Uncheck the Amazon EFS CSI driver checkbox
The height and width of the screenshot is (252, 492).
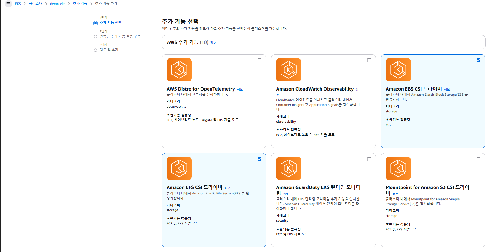259,159
